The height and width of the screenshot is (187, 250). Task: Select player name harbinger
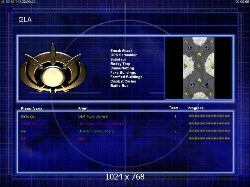coord(28,116)
